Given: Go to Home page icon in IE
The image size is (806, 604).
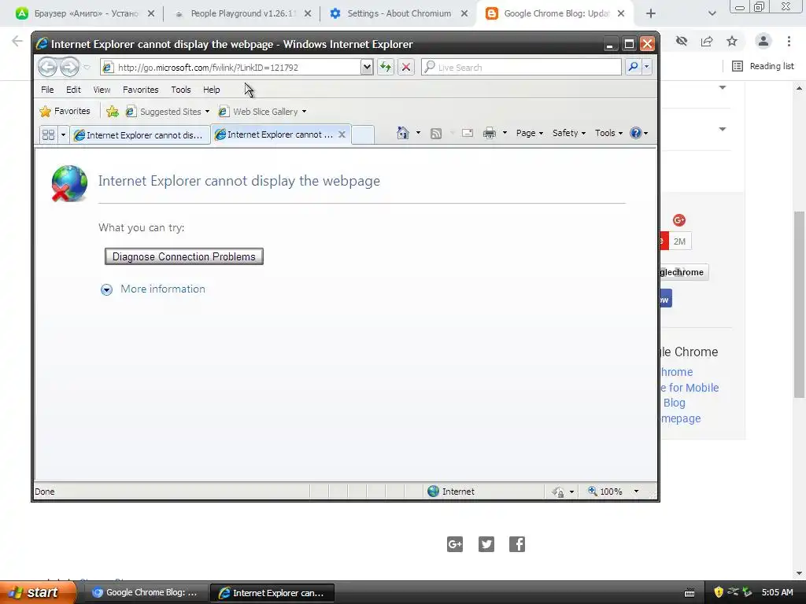Looking at the screenshot, I should (402, 133).
